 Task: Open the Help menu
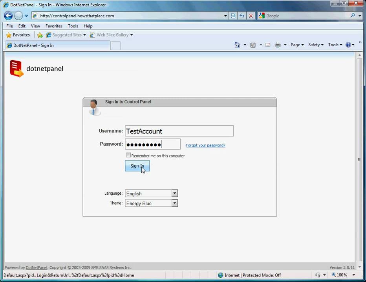coord(88,26)
